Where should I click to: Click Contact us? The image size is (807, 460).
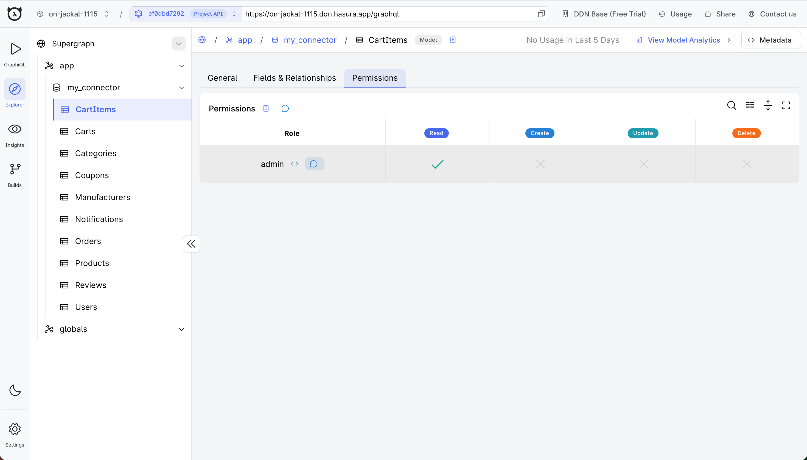point(772,14)
